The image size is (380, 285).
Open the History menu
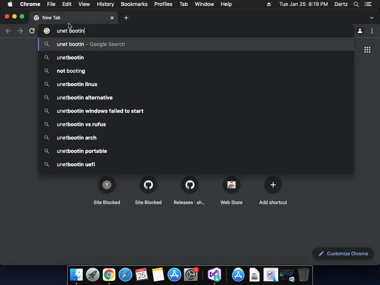(x=105, y=4)
